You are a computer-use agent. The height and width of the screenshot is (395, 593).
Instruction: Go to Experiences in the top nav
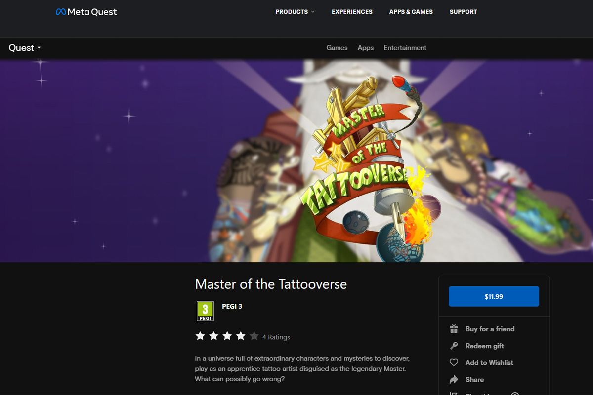point(352,12)
